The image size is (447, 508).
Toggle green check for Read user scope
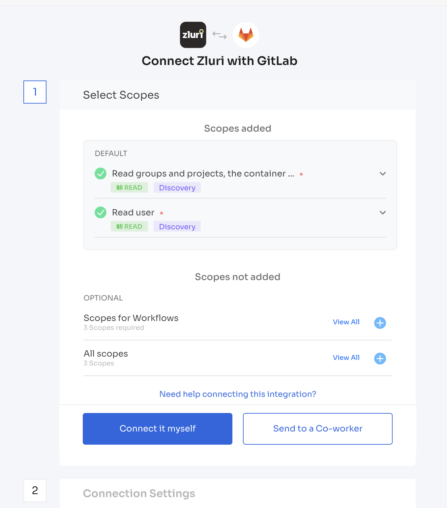101,212
